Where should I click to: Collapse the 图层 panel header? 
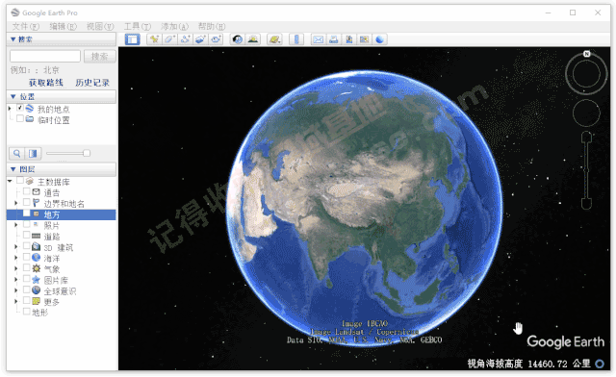(62, 169)
